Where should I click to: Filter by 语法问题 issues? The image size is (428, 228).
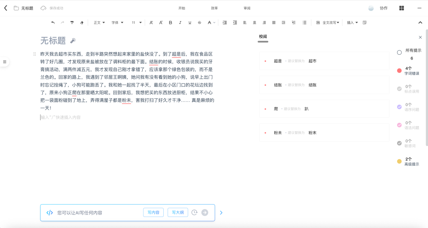(x=399, y=125)
